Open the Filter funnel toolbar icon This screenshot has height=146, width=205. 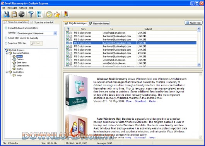31,14
